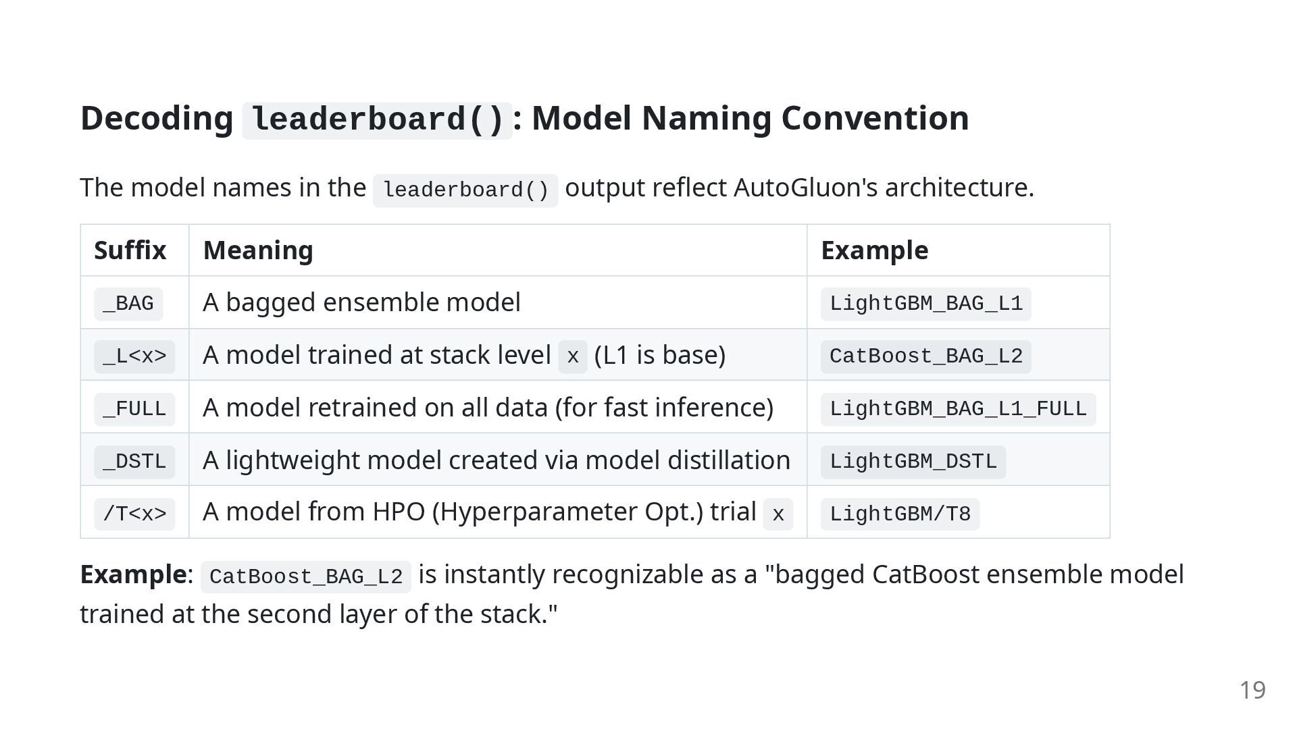Viewport: 1297px width, 729px height.
Task: Select the _DSTL suffix code
Action: 134,462
